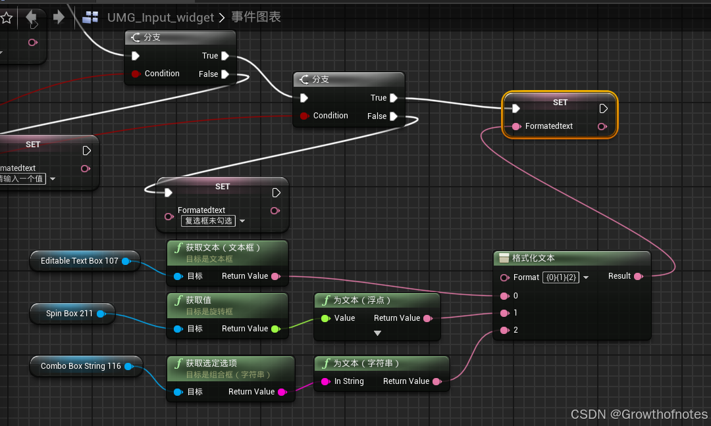
Task: Click the False output pin of second 分支 node
Action: point(394,116)
